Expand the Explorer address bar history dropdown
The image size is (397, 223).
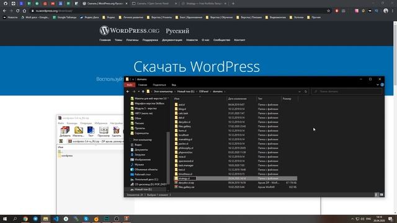[300, 92]
